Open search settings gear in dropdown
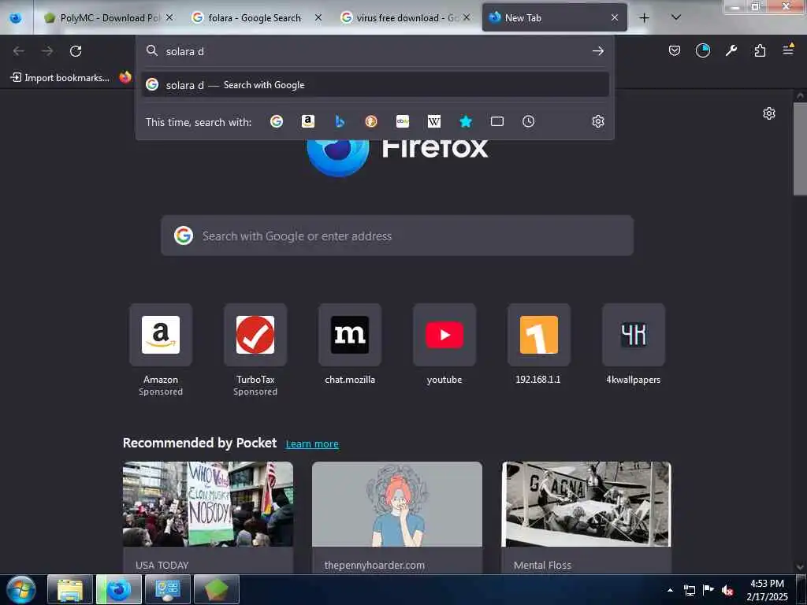 click(597, 121)
